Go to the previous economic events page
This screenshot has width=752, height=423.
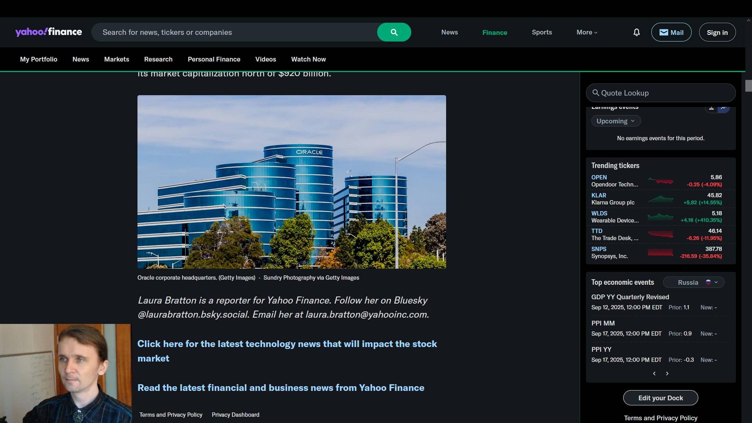[654, 374]
